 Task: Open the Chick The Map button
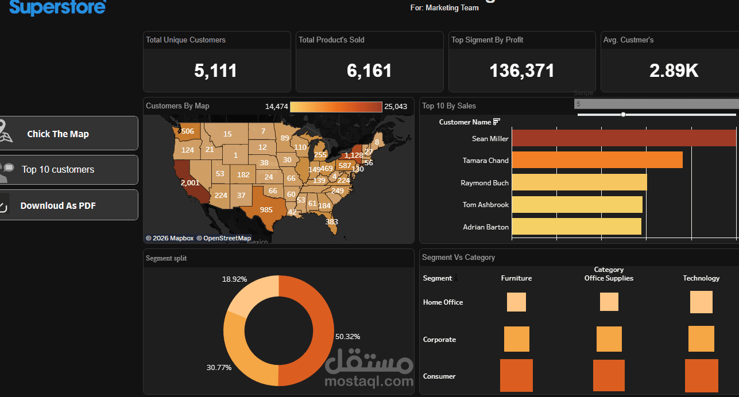click(x=69, y=133)
